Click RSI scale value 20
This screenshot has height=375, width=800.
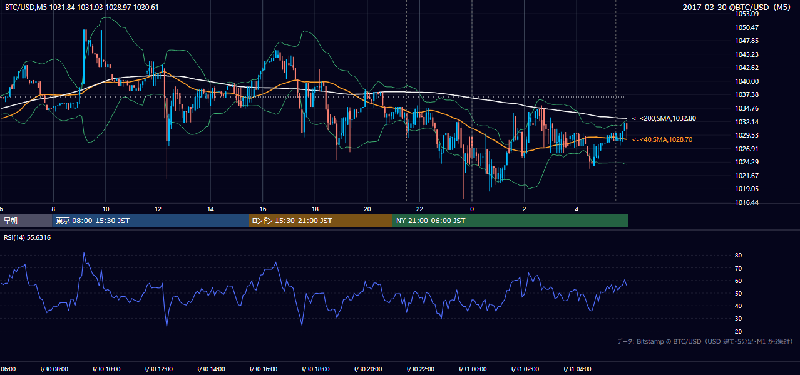click(739, 331)
